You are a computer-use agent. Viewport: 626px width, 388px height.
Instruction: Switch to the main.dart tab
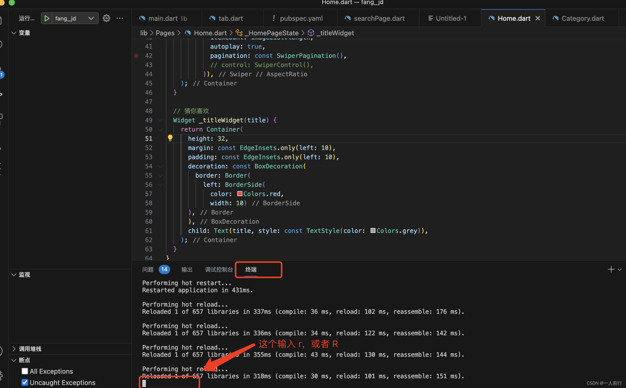[167, 18]
